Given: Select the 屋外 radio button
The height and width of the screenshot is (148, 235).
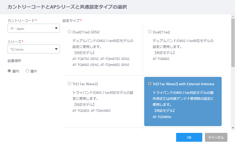Looking at the screenshot, I should coord(27,71).
